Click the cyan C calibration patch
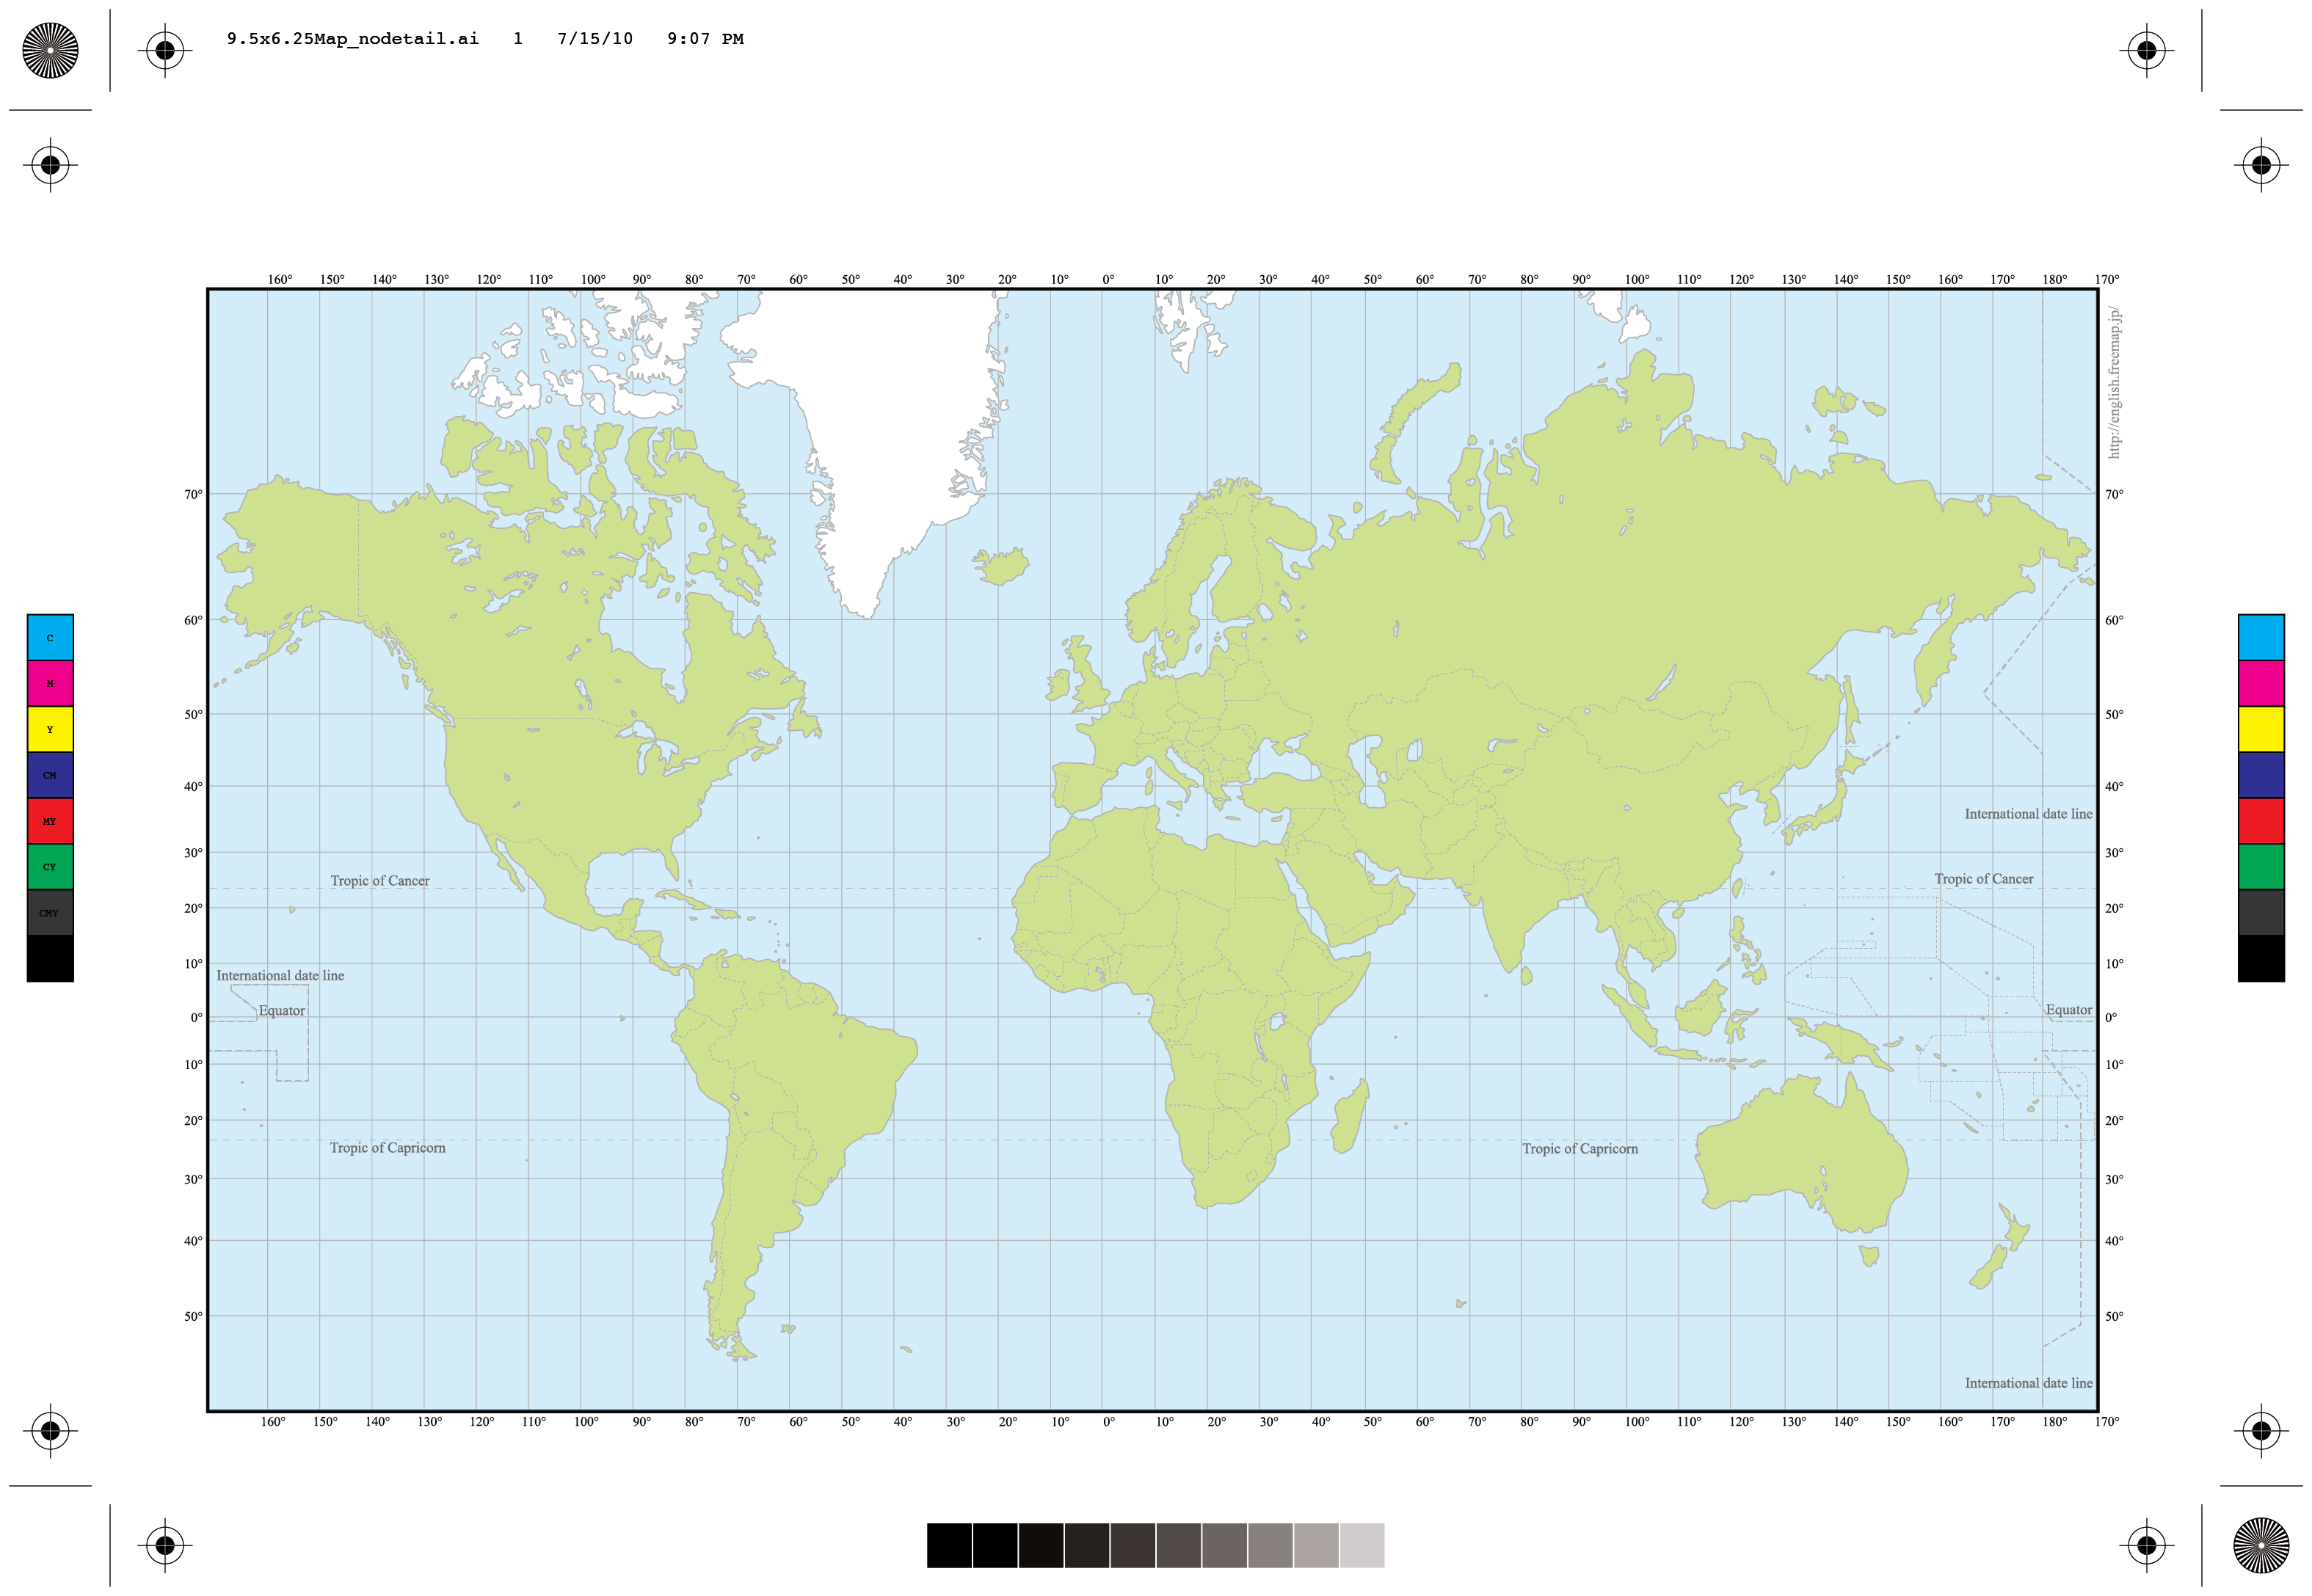Image resolution: width=2312 pixels, height=1596 pixels. pyautogui.click(x=49, y=637)
